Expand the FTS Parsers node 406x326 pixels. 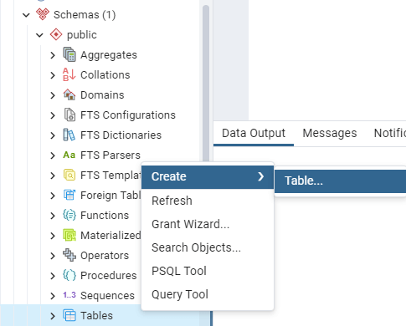click(53, 155)
